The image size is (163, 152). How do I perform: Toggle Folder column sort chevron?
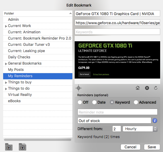pos(70,13)
